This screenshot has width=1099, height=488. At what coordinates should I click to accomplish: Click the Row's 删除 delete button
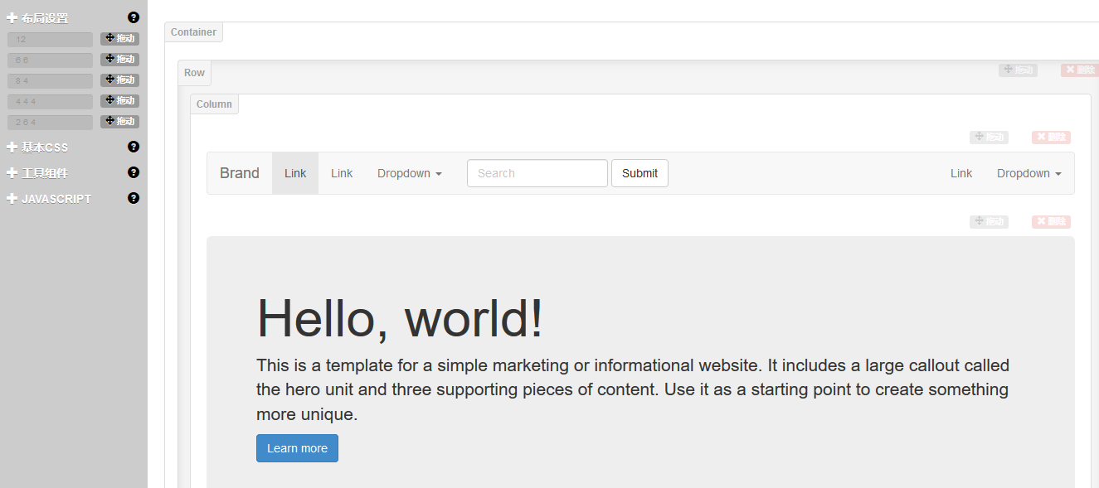point(1080,70)
